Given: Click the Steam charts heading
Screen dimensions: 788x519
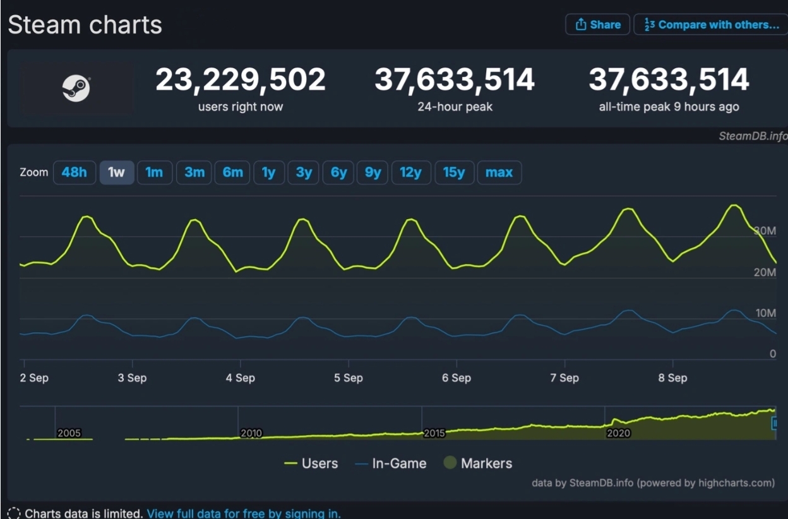Looking at the screenshot, I should coord(85,25).
